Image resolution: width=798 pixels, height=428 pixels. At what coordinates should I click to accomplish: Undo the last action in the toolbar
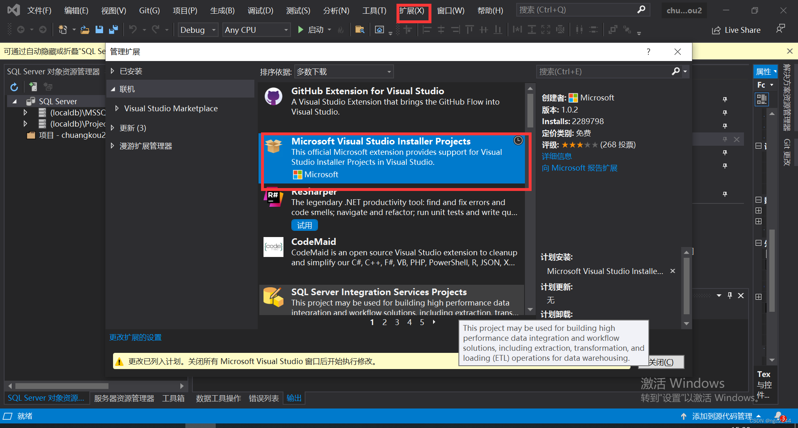click(x=132, y=29)
